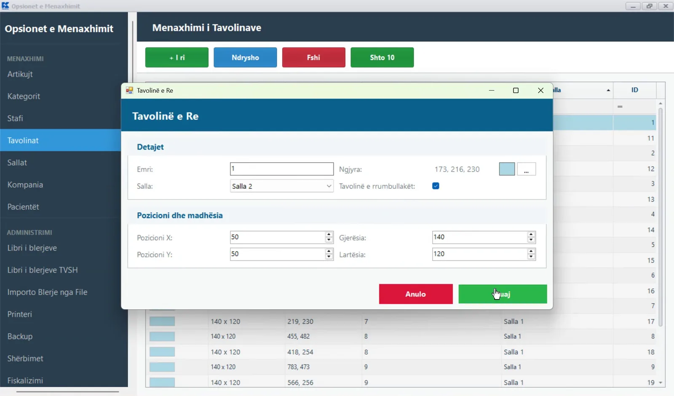The height and width of the screenshot is (396, 674).
Task: Cancel the dialog with Anulo
Action: pos(416,294)
